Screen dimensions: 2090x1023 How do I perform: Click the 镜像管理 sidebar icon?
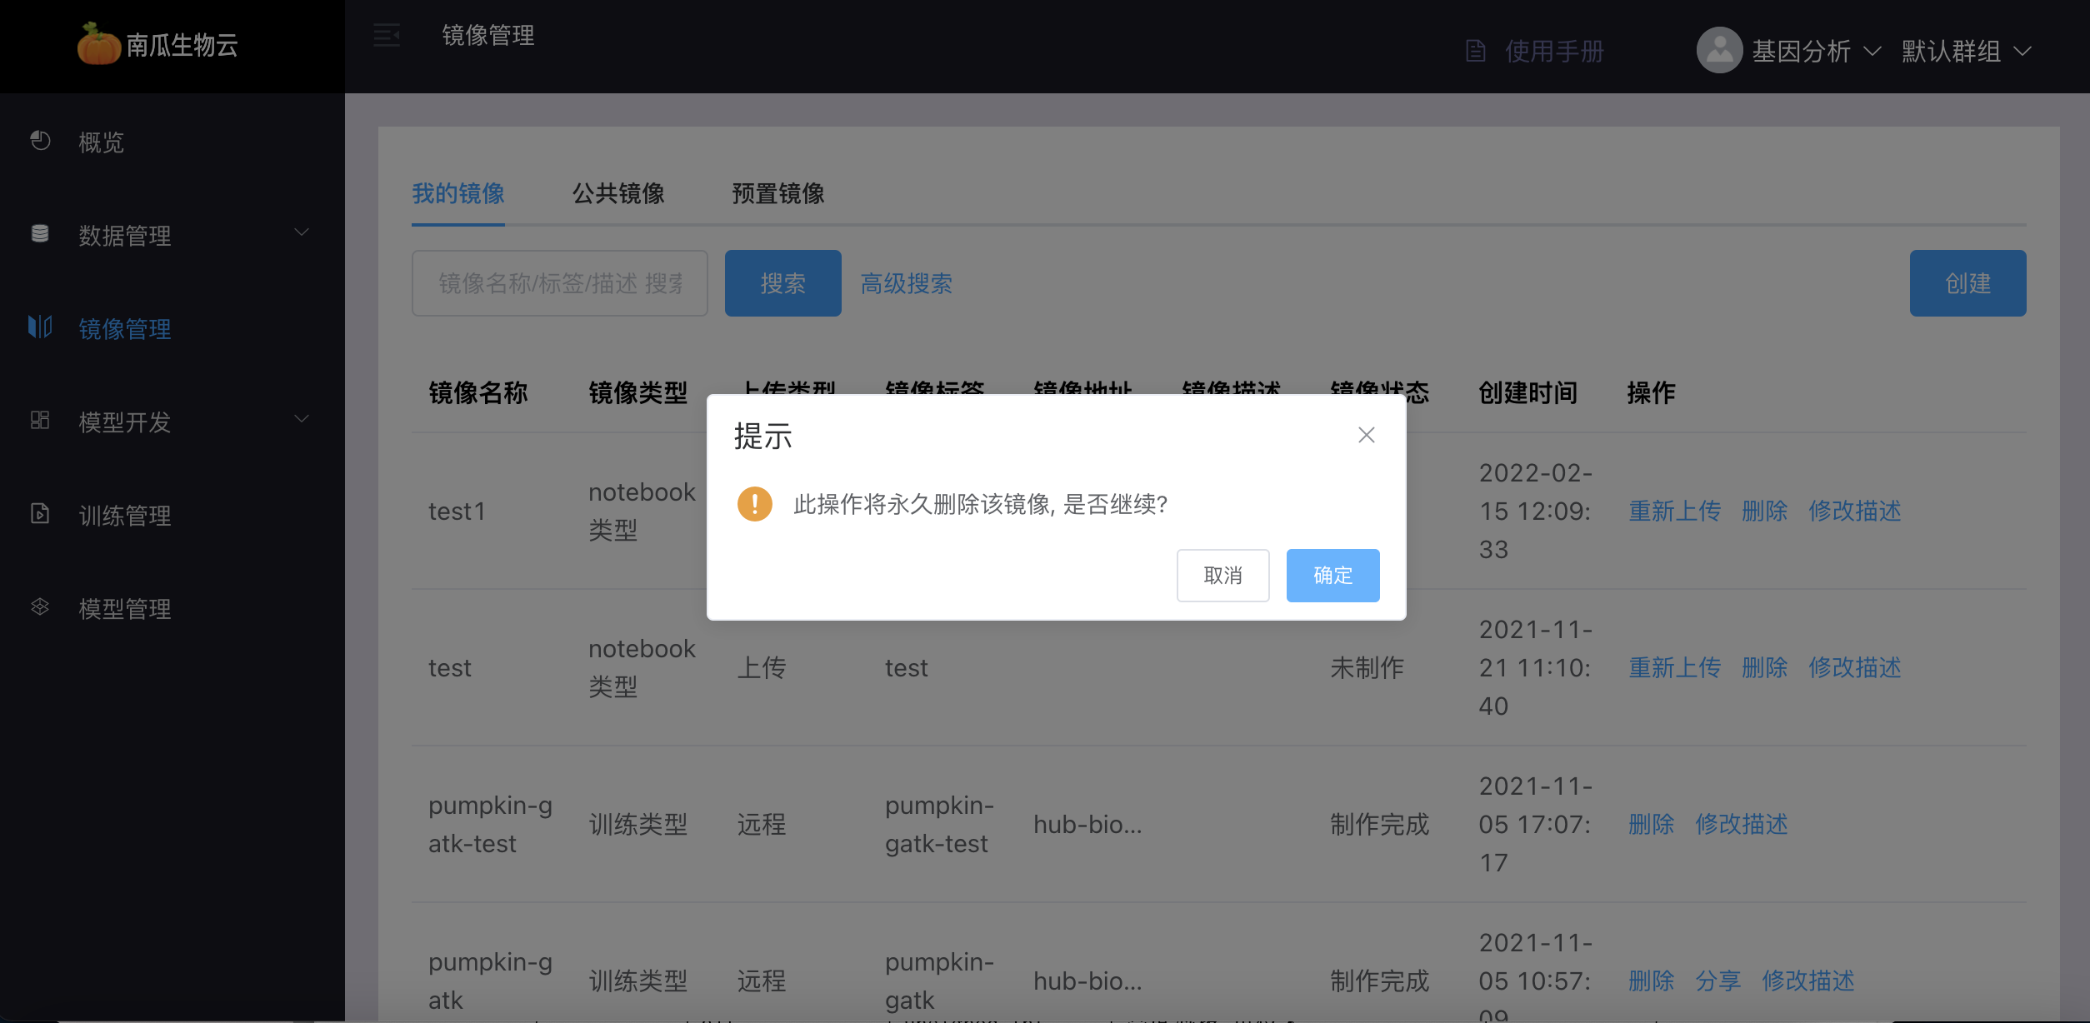[x=40, y=327]
